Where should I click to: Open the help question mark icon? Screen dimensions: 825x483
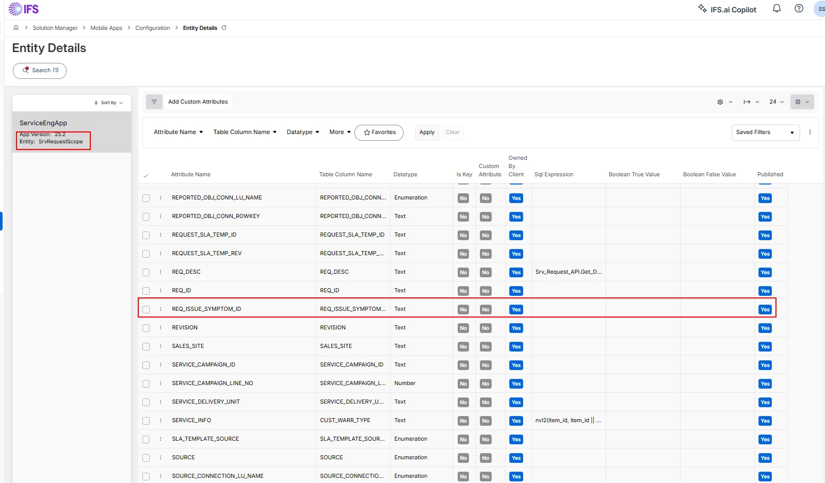click(x=799, y=9)
